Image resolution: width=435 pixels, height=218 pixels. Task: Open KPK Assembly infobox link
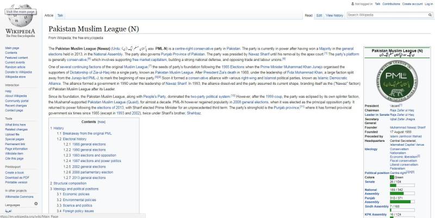(x=375, y=214)
